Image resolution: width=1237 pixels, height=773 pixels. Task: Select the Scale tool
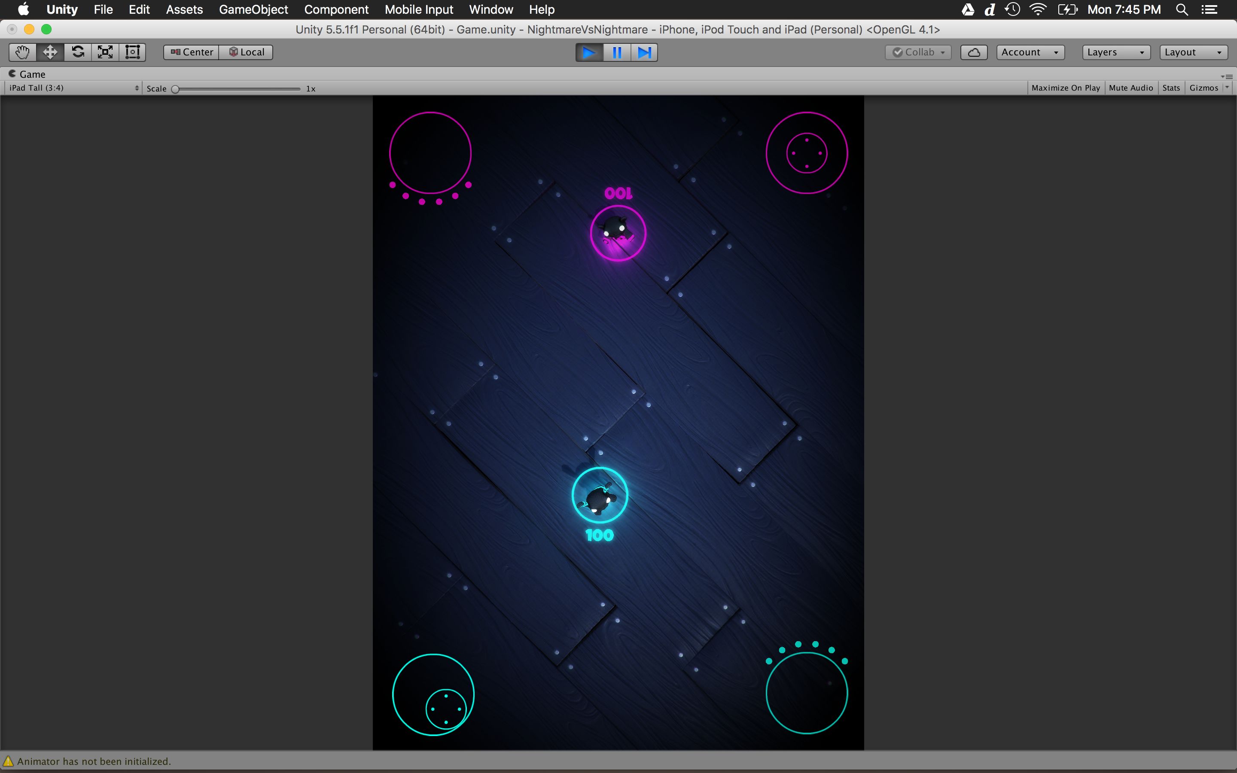tap(105, 52)
